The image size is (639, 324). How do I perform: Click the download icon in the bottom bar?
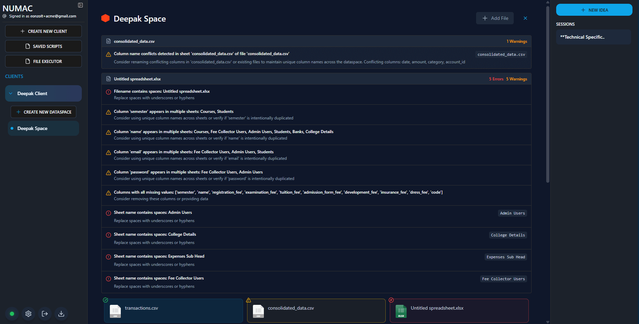[x=61, y=314]
